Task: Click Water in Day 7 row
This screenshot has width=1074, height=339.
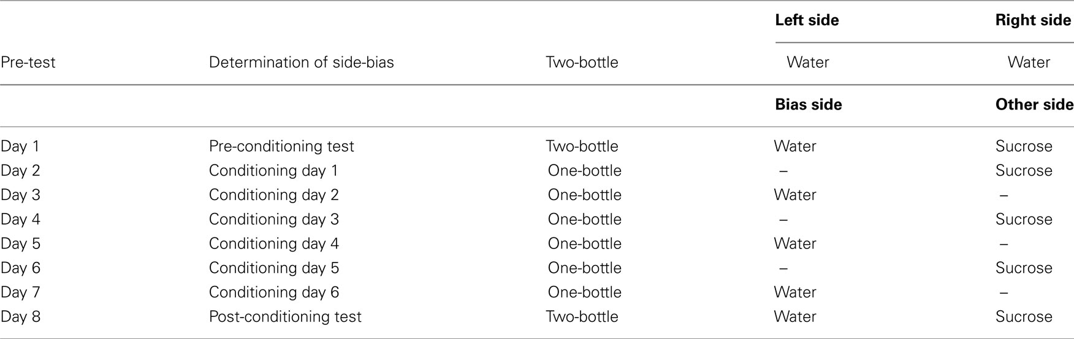Action: click(x=795, y=292)
